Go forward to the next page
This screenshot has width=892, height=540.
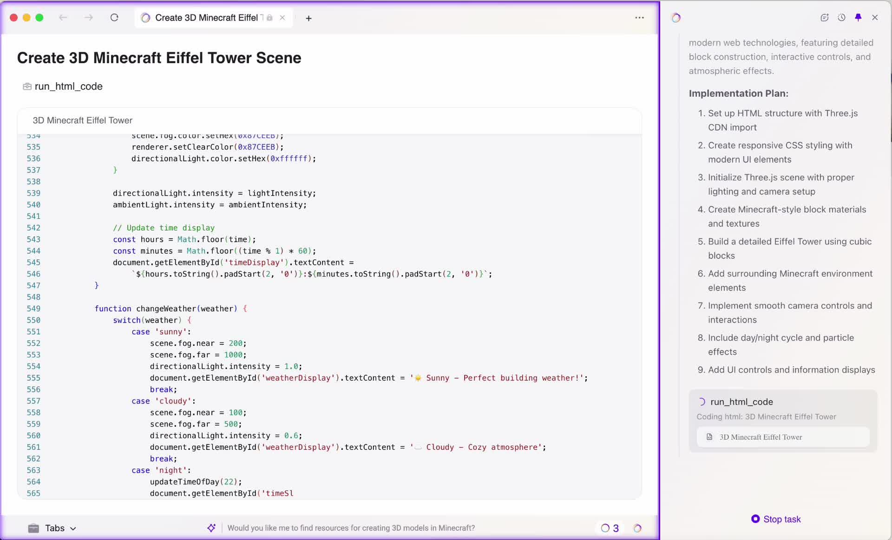tap(89, 18)
